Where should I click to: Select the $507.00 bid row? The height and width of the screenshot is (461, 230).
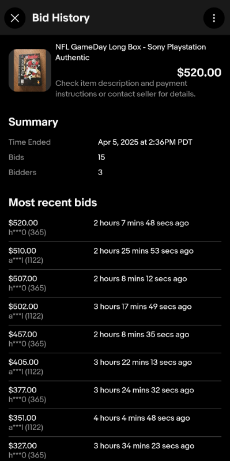click(x=115, y=284)
